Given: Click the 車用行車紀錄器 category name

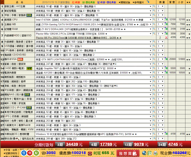Looking at the screenshot, I should [x=19, y=112].
